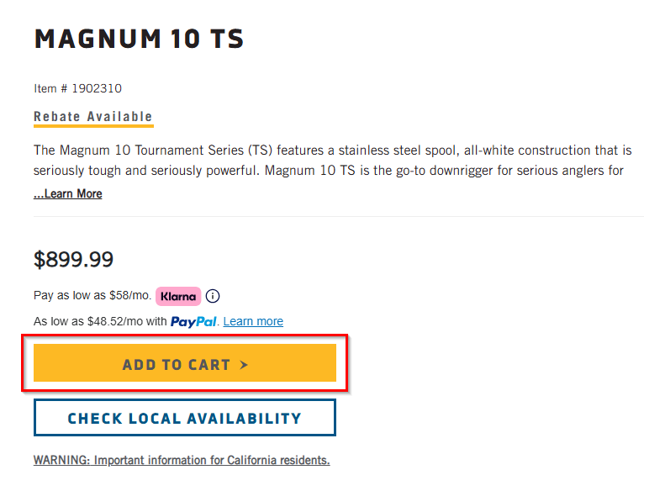This screenshot has width=665, height=491.
Task: Open California residents WARNING link
Action: (182, 460)
